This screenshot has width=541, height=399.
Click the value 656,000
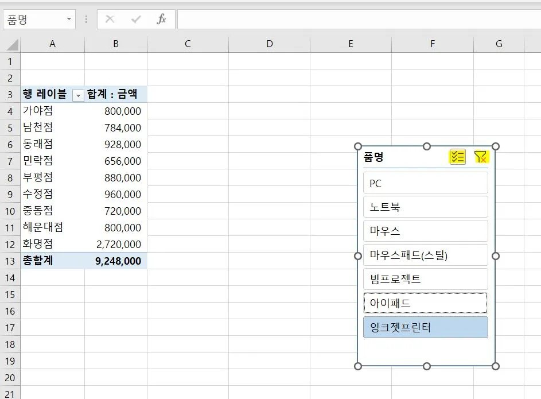click(x=122, y=161)
